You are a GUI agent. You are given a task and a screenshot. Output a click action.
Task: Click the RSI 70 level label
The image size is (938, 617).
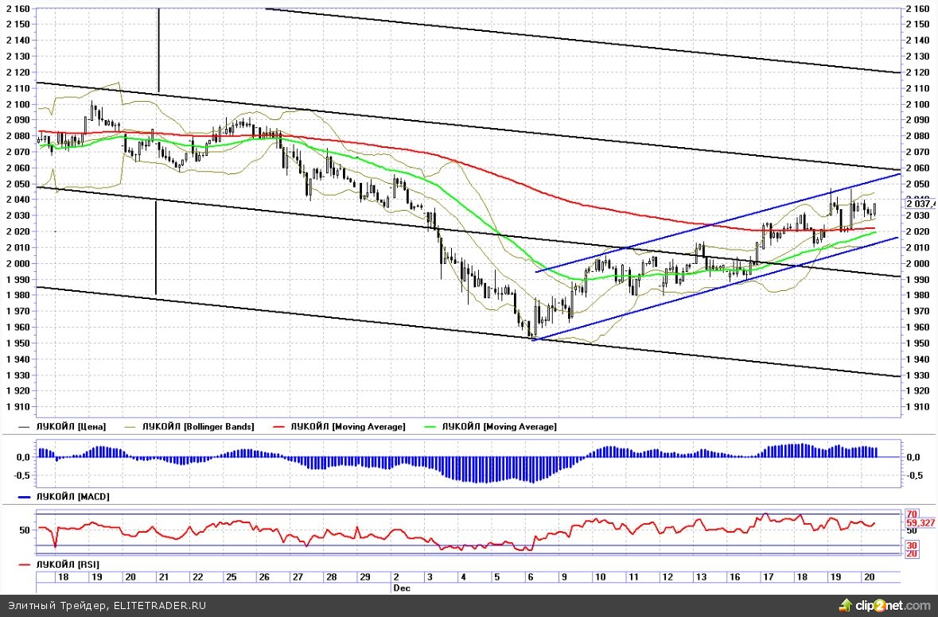(x=911, y=514)
